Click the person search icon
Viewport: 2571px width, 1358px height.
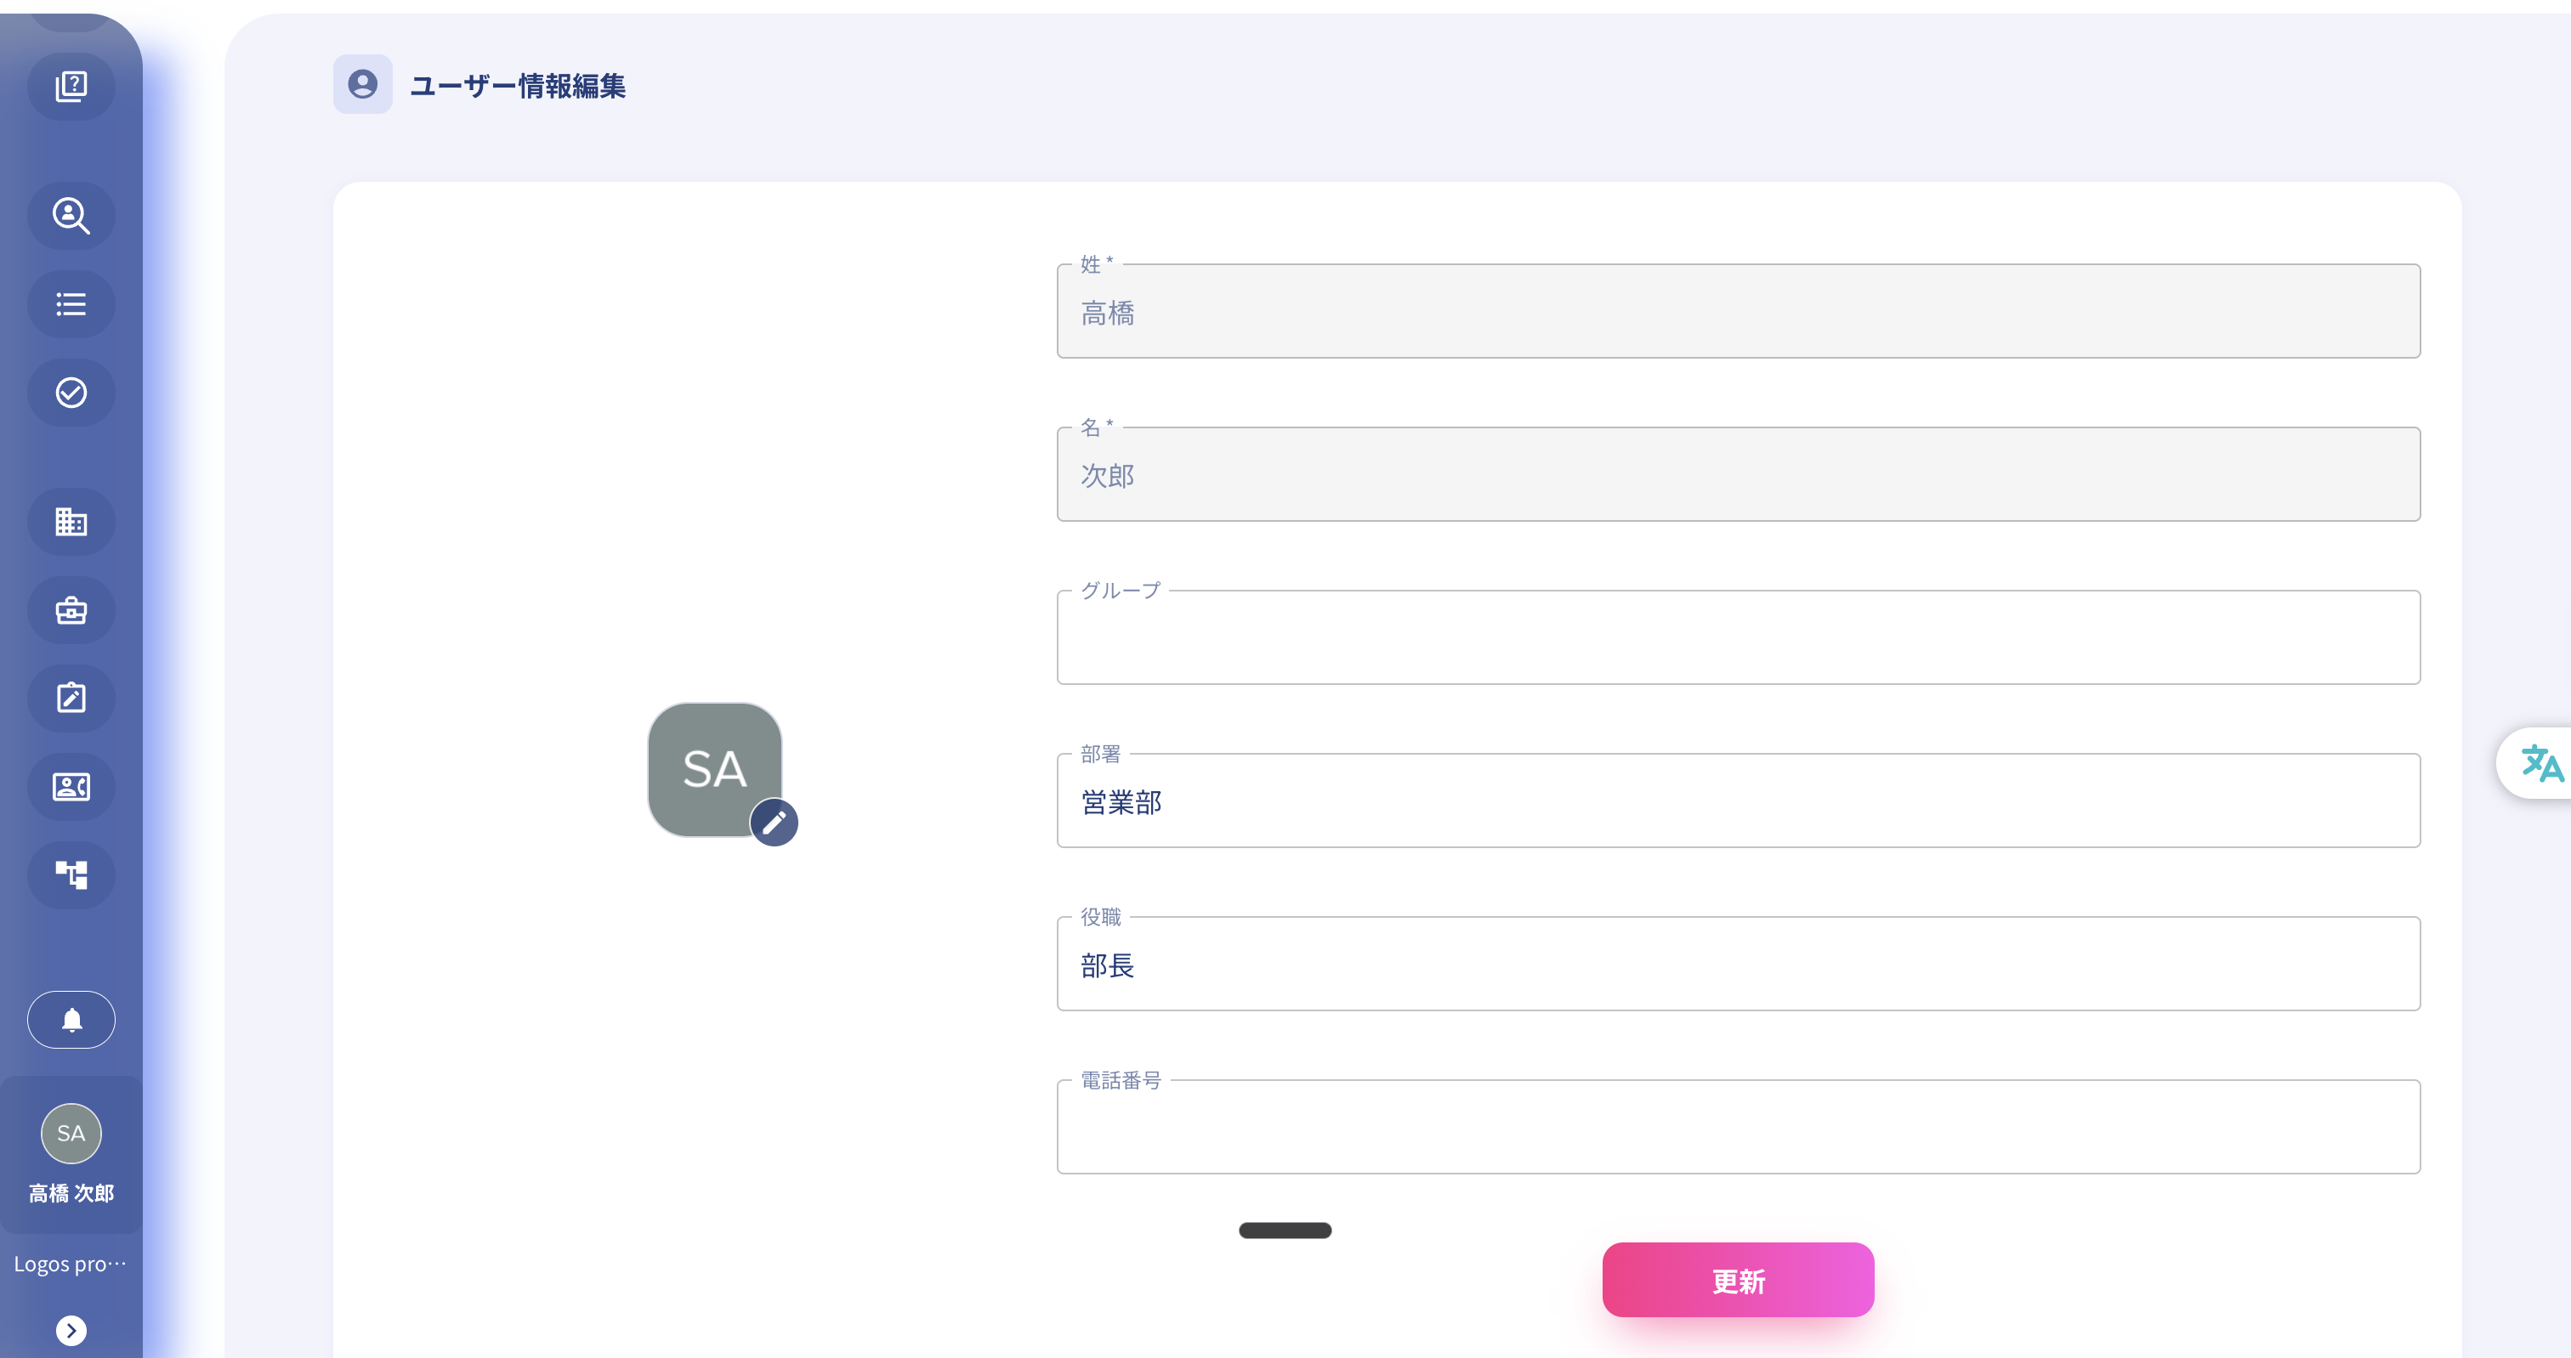pyautogui.click(x=71, y=216)
